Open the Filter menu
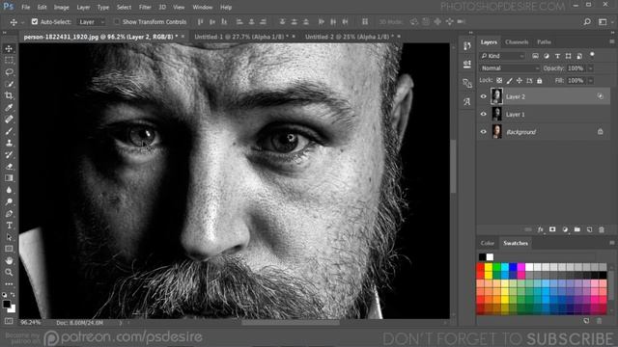Image resolution: width=618 pixels, height=347 pixels. pos(145,7)
